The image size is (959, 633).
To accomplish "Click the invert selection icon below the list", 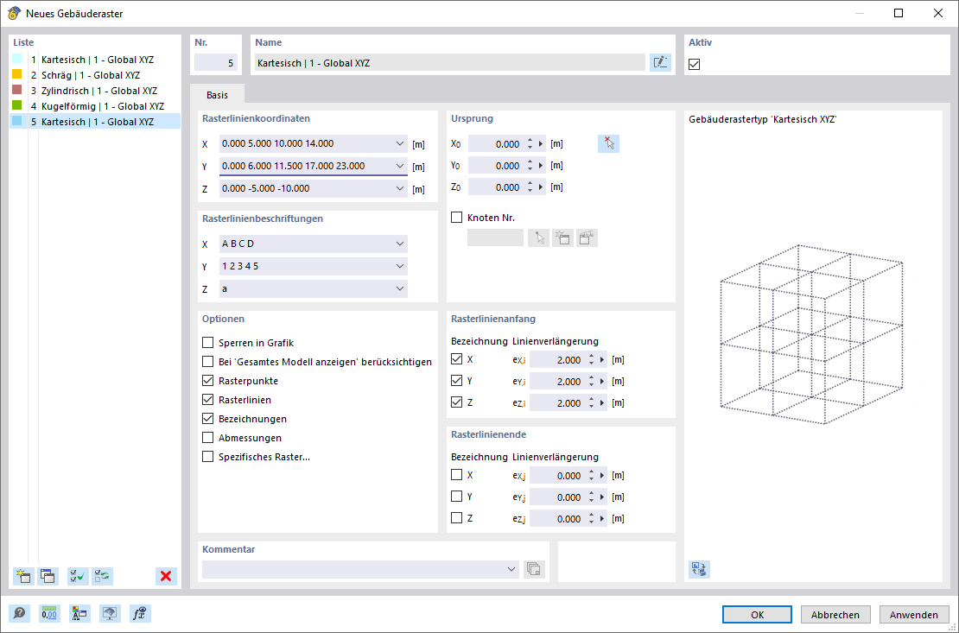I will pos(103,575).
